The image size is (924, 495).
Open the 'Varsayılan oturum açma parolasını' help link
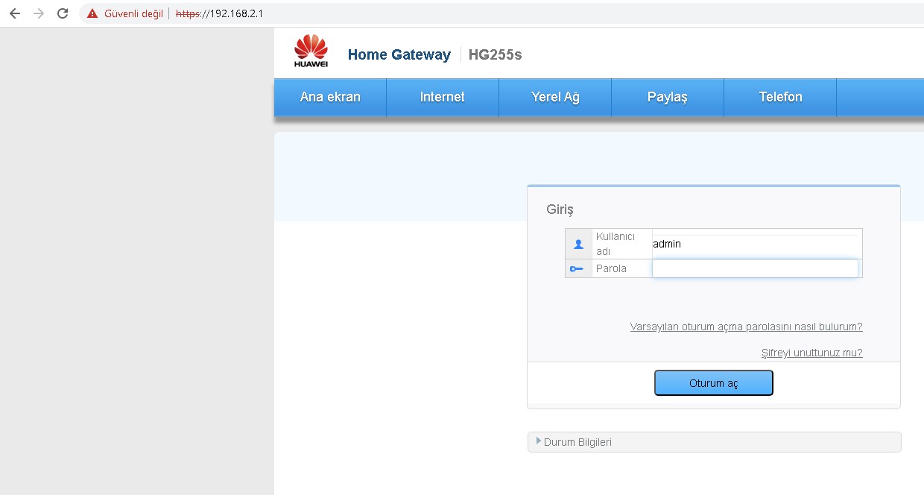coord(746,327)
